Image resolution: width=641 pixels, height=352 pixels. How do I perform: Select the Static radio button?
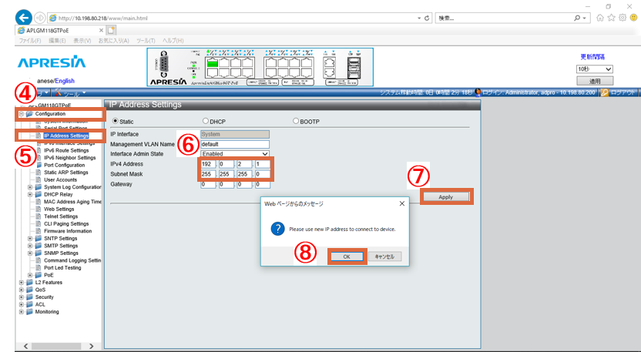(116, 121)
